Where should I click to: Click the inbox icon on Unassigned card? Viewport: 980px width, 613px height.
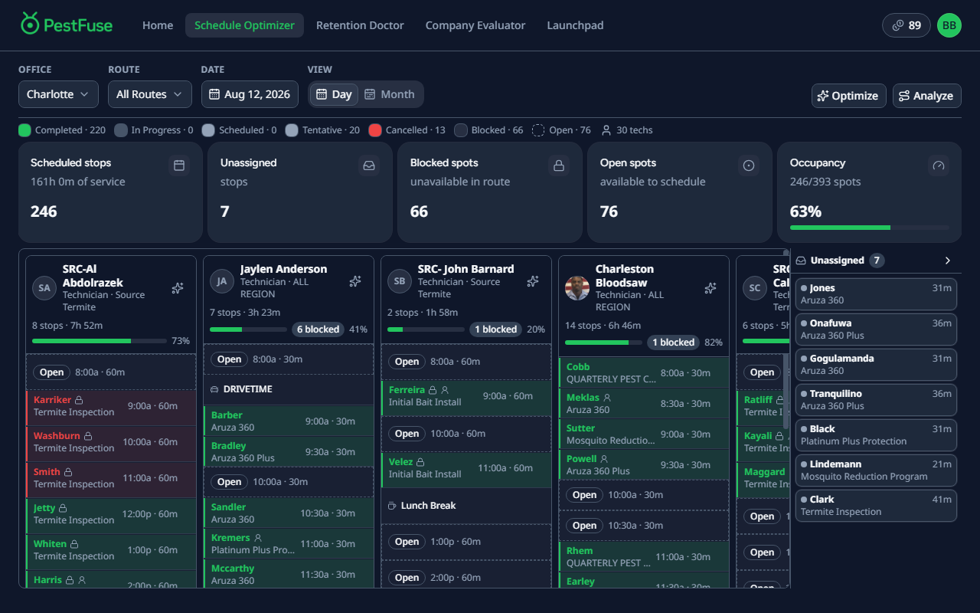pos(369,165)
